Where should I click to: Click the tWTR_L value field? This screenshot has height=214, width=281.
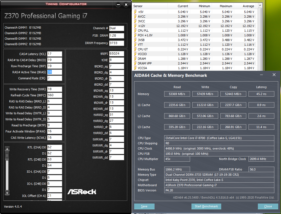pos(55,113)
